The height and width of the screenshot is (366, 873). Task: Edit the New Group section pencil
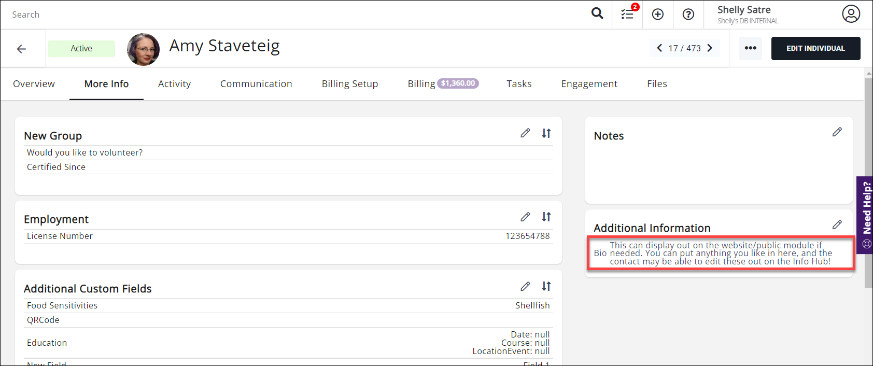(x=525, y=133)
